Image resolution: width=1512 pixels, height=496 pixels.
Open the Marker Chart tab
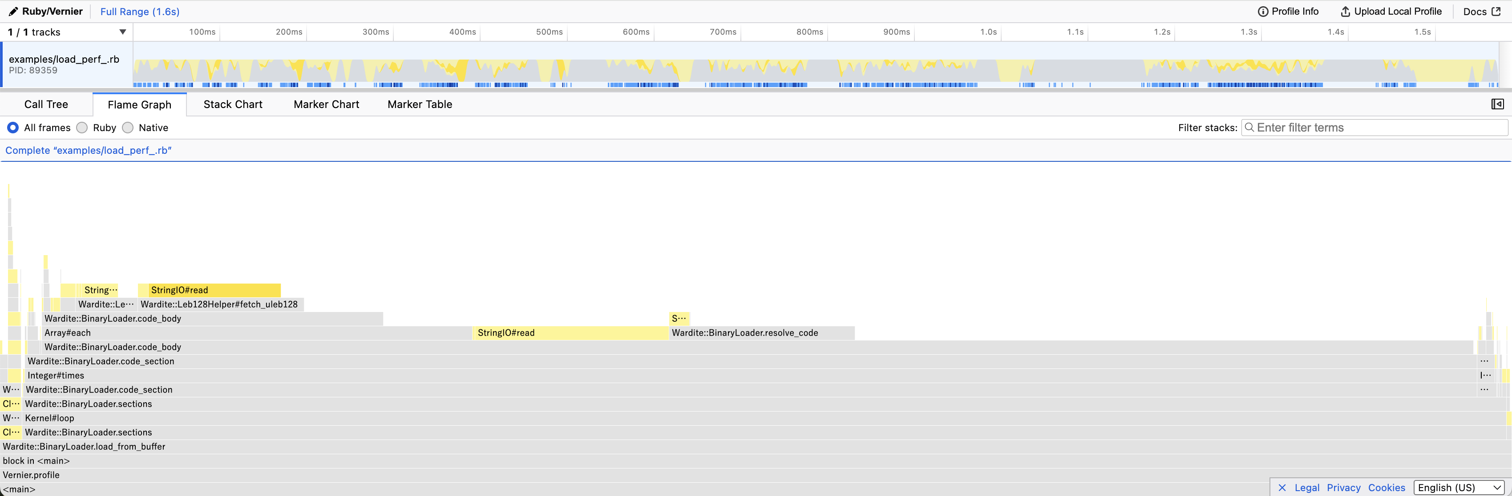(326, 104)
